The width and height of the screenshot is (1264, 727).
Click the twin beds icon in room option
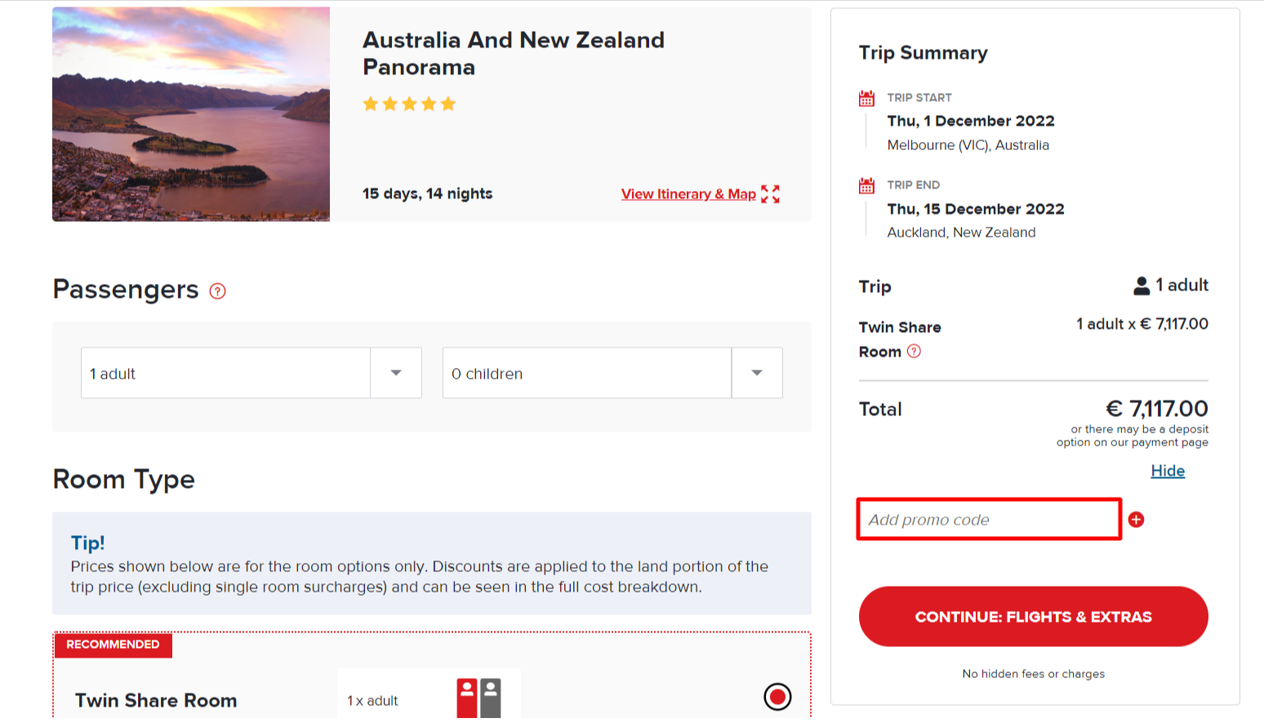coord(478,698)
